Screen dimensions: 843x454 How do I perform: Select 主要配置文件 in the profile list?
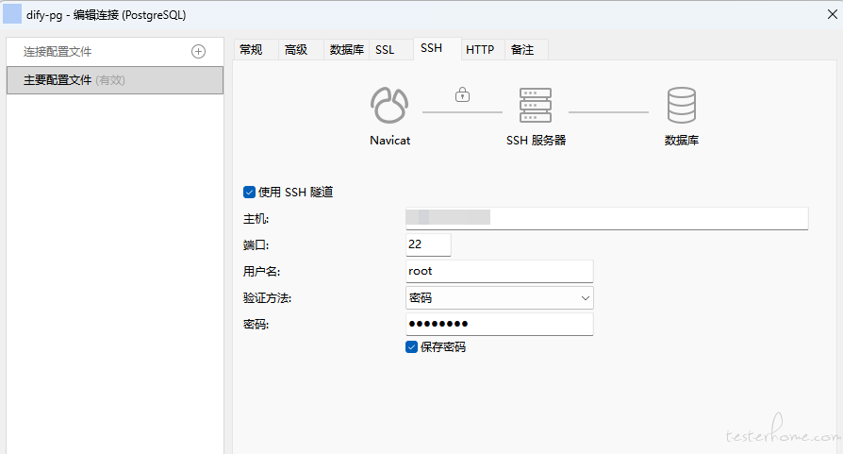tap(115, 80)
